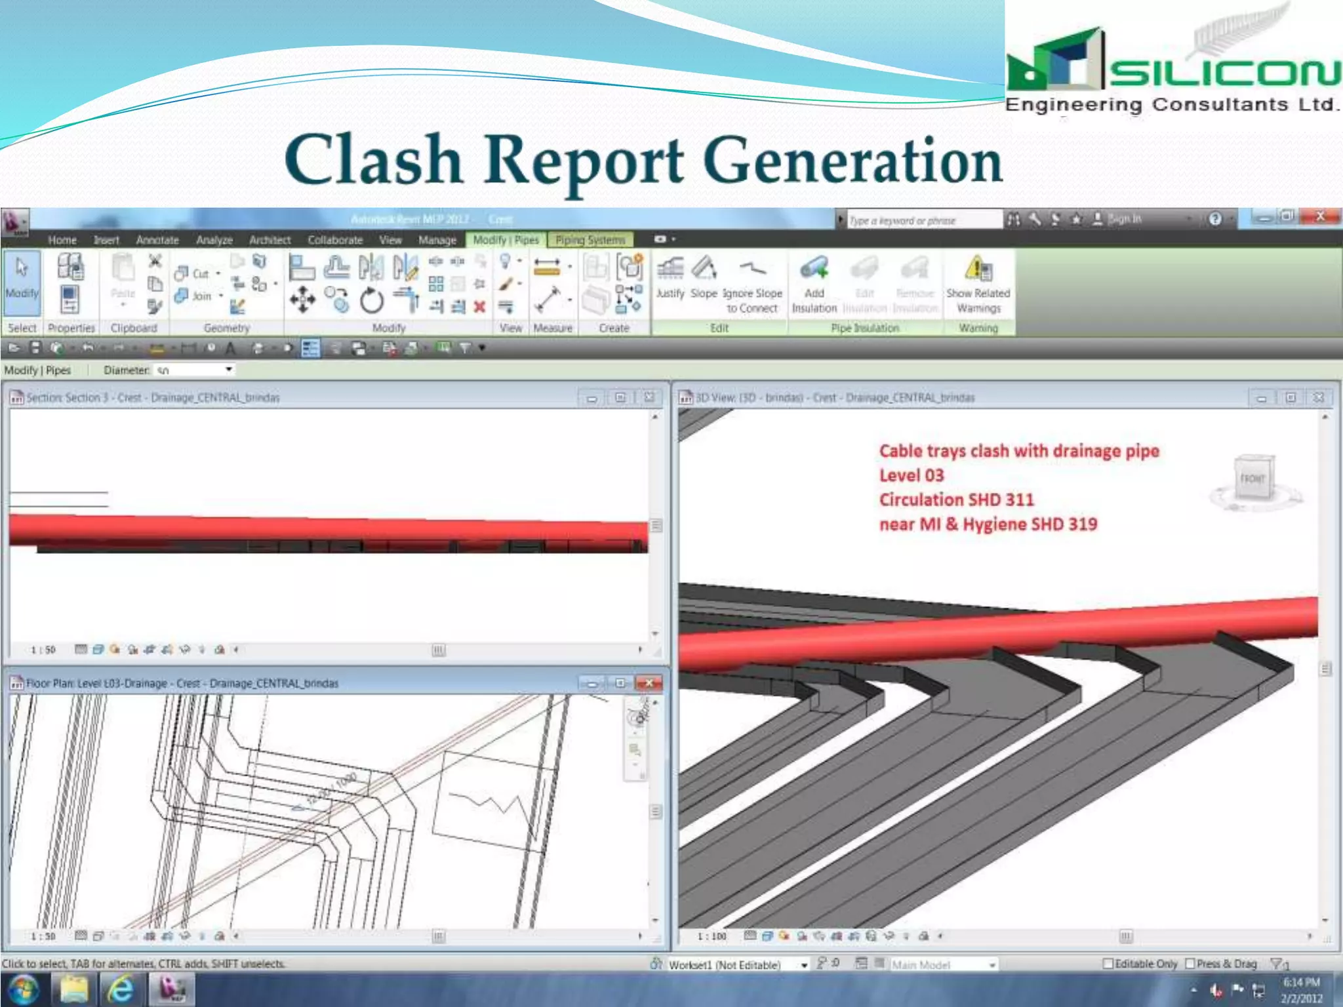Screen dimensions: 1343x1007
Task: Open the Main Model dropdown
Action: click(x=992, y=965)
